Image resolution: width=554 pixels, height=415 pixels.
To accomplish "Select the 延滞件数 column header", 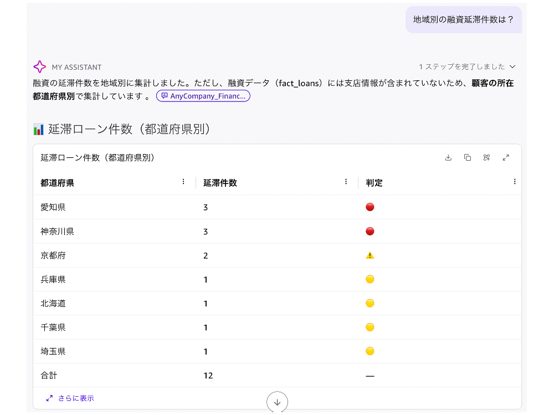I will [x=220, y=183].
